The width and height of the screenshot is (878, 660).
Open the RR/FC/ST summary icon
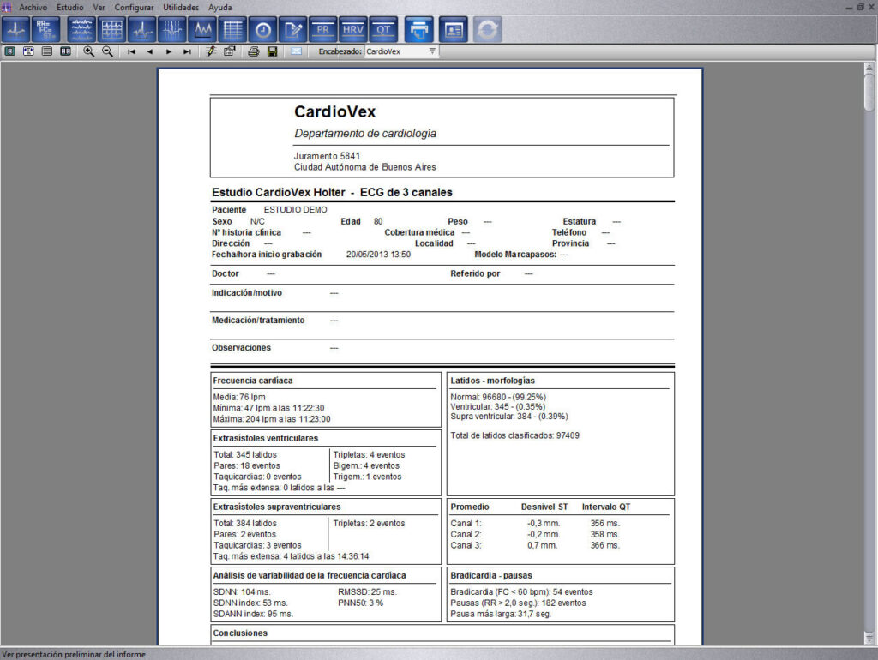tap(46, 30)
